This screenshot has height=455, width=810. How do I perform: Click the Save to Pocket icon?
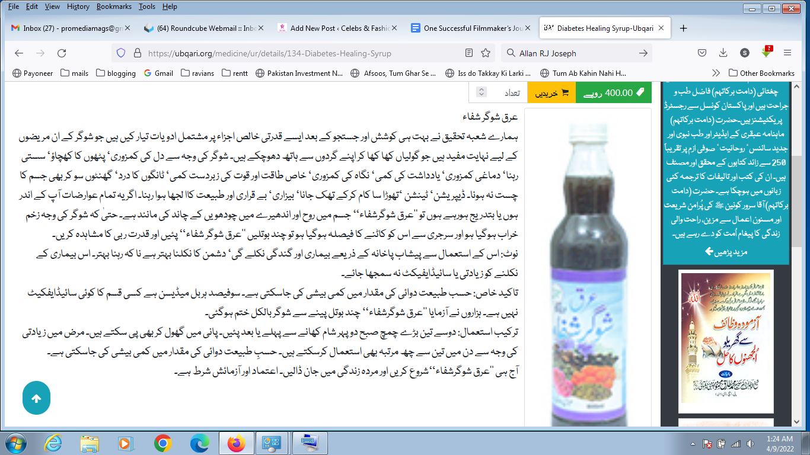click(701, 53)
